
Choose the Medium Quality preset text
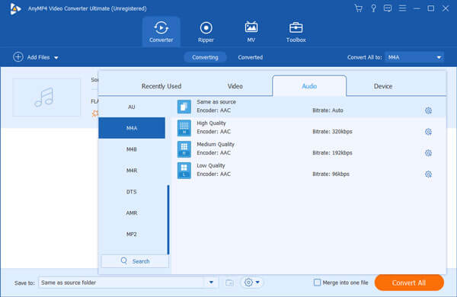216,144
